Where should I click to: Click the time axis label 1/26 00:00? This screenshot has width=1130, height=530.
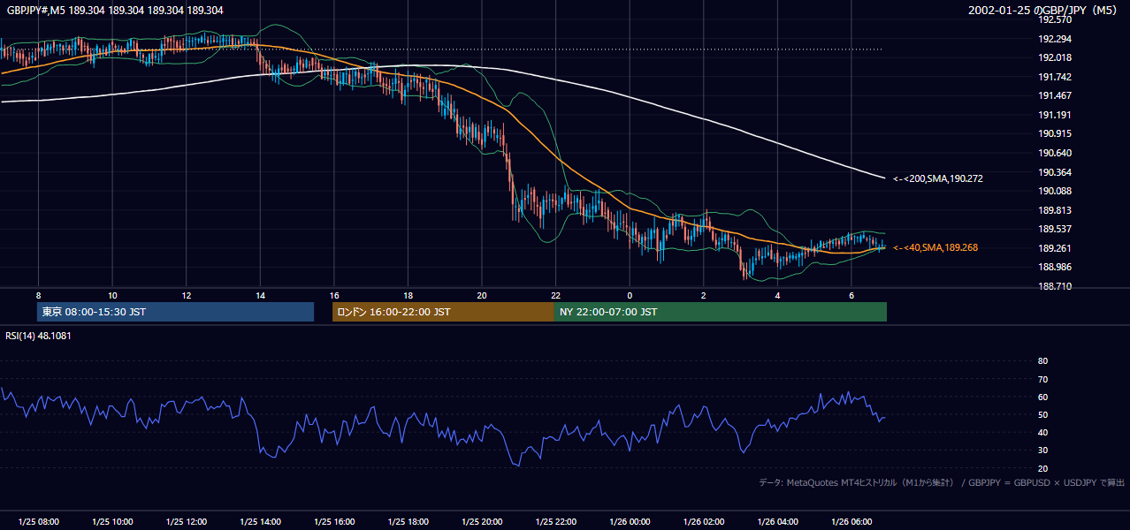pos(630,522)
